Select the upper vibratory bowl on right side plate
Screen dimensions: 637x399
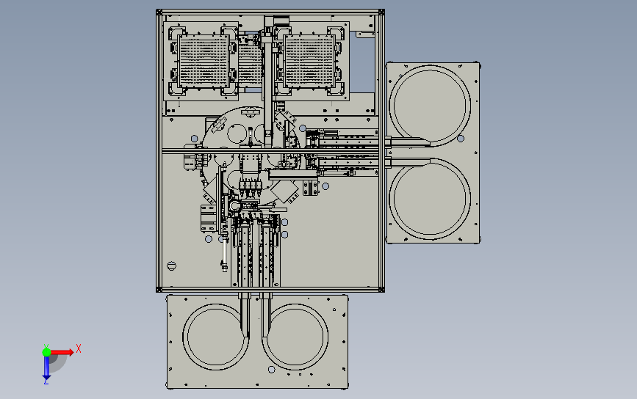point(431,105)
